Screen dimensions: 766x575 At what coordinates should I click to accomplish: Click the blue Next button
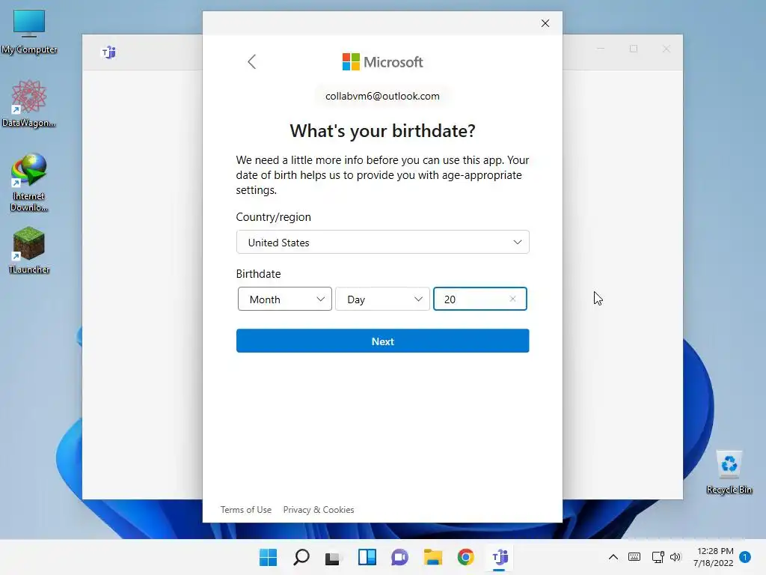[x=382, y=341]
